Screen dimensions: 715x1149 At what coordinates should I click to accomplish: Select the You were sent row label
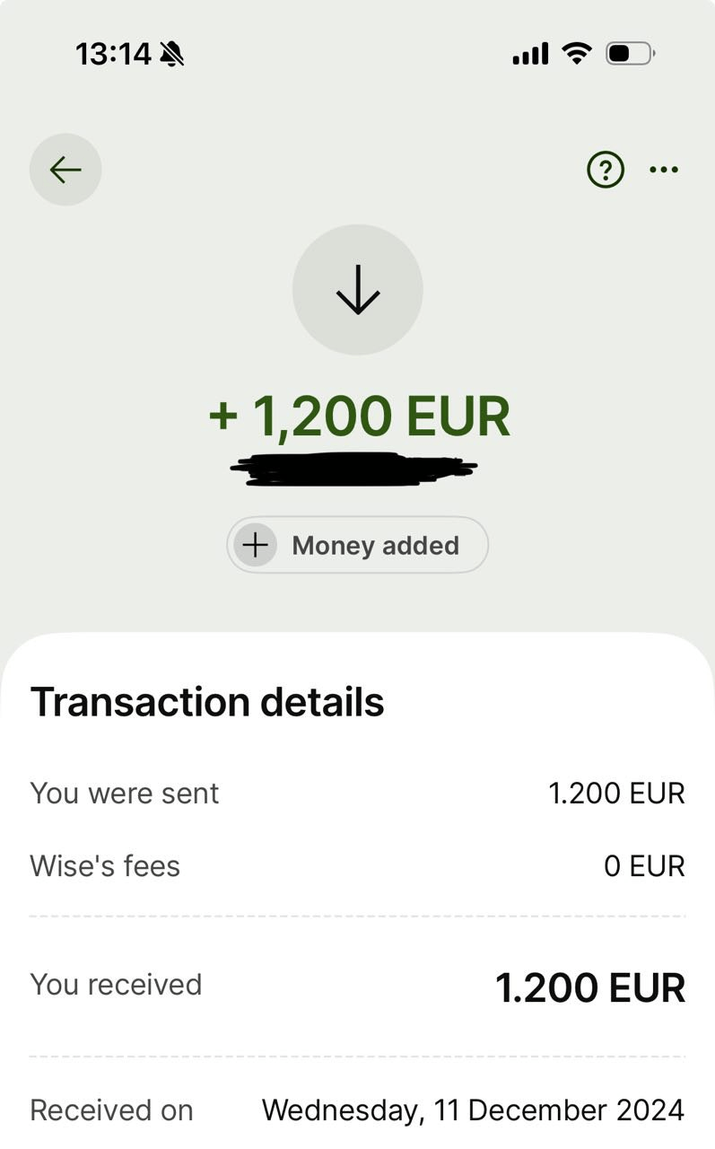(x=125, y=794)
